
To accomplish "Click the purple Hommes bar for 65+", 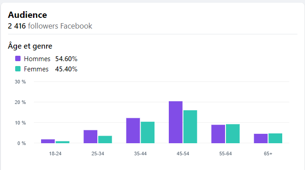I will point(261,138).
